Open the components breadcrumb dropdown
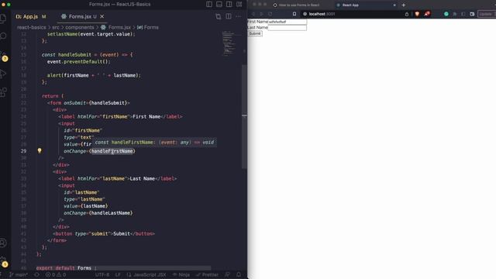Viewport: 496px width, 279px height. [79, 28]
